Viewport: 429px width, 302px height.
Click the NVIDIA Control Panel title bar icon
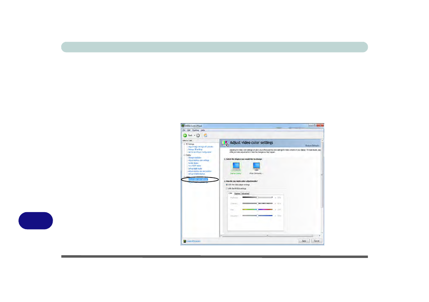coord(183,126)
